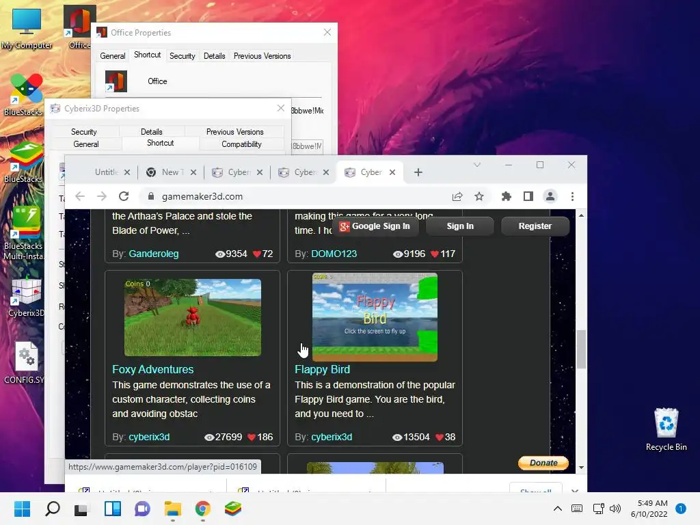
Task: Reload the gamemaker3d.com page
Action: (x=124, y=196)
